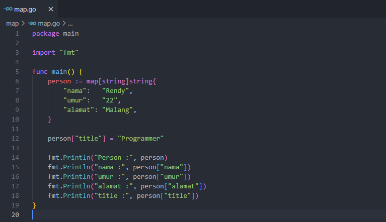Click "Person :" string on line 14
386x222 pixels.
click(x=114, y=158)
